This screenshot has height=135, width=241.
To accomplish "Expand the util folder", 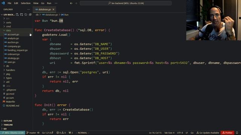I will tap(8, 82).
